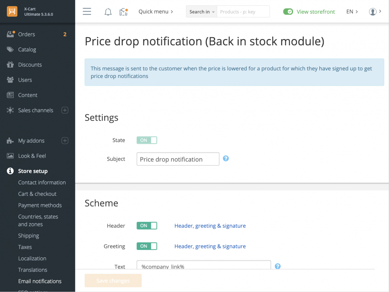Image resolution: width=389 pixels, height=292 pixels.
Task: Open the Discounts section
Action: (x=30, y=65)
